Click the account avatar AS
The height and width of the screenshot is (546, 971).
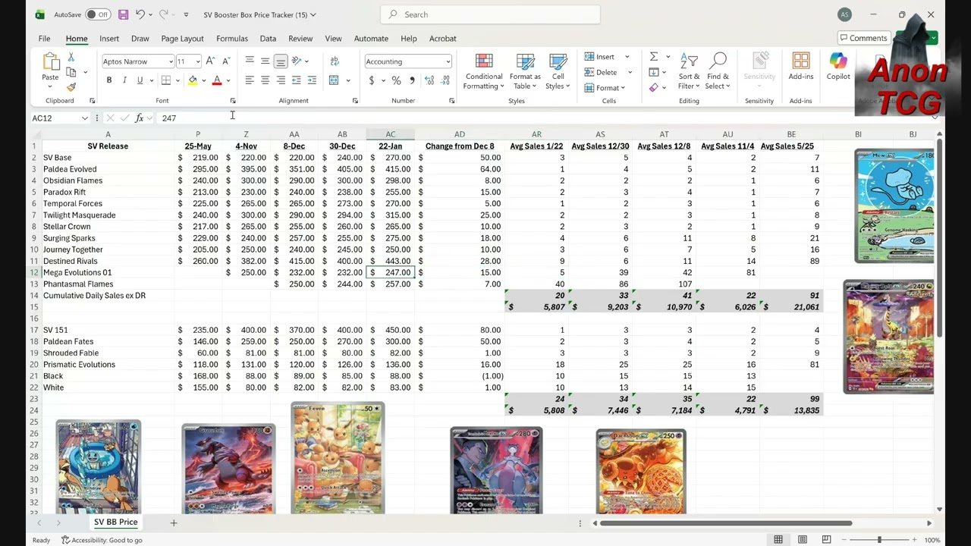844,14
